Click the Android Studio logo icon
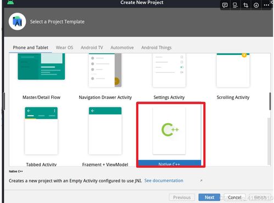This screenshot has height=203, width=274. [x=17, y=21]
